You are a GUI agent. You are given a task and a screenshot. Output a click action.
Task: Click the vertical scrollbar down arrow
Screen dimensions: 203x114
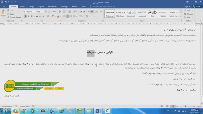coord(201,103)
